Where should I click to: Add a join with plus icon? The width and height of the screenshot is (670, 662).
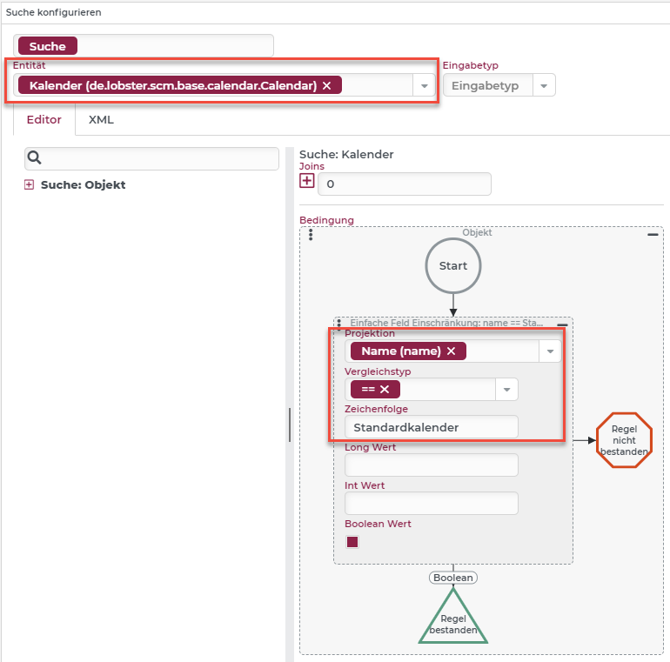tap(307, 181)
